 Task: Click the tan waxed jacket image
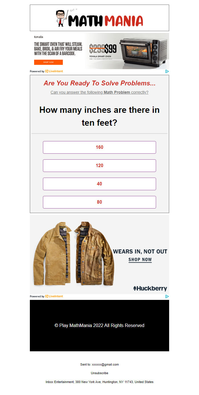click(x=74, y=254)
